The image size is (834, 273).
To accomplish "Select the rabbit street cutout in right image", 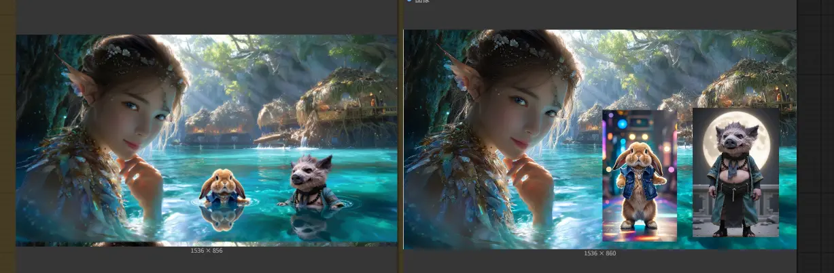I will pos(640,176).
